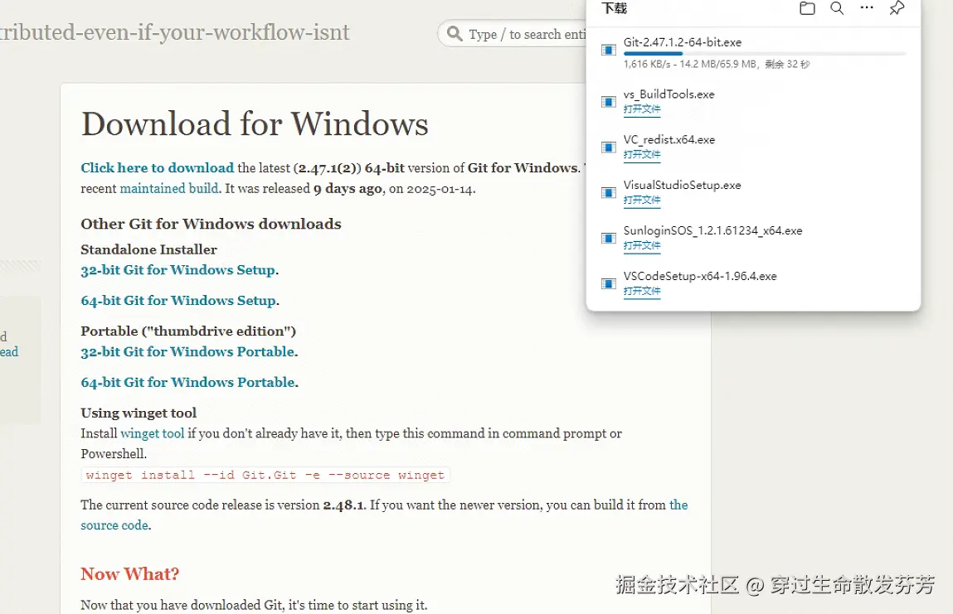Click the tagline text ending 'workflow-isnt'
Viewport: 953px width, 614px height.
coord(174,32)
